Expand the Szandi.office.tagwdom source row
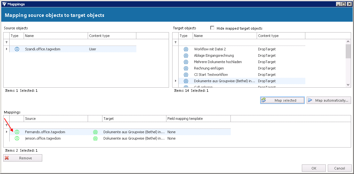This screenshot has height=174, width=354. click(x=6, y=49)
